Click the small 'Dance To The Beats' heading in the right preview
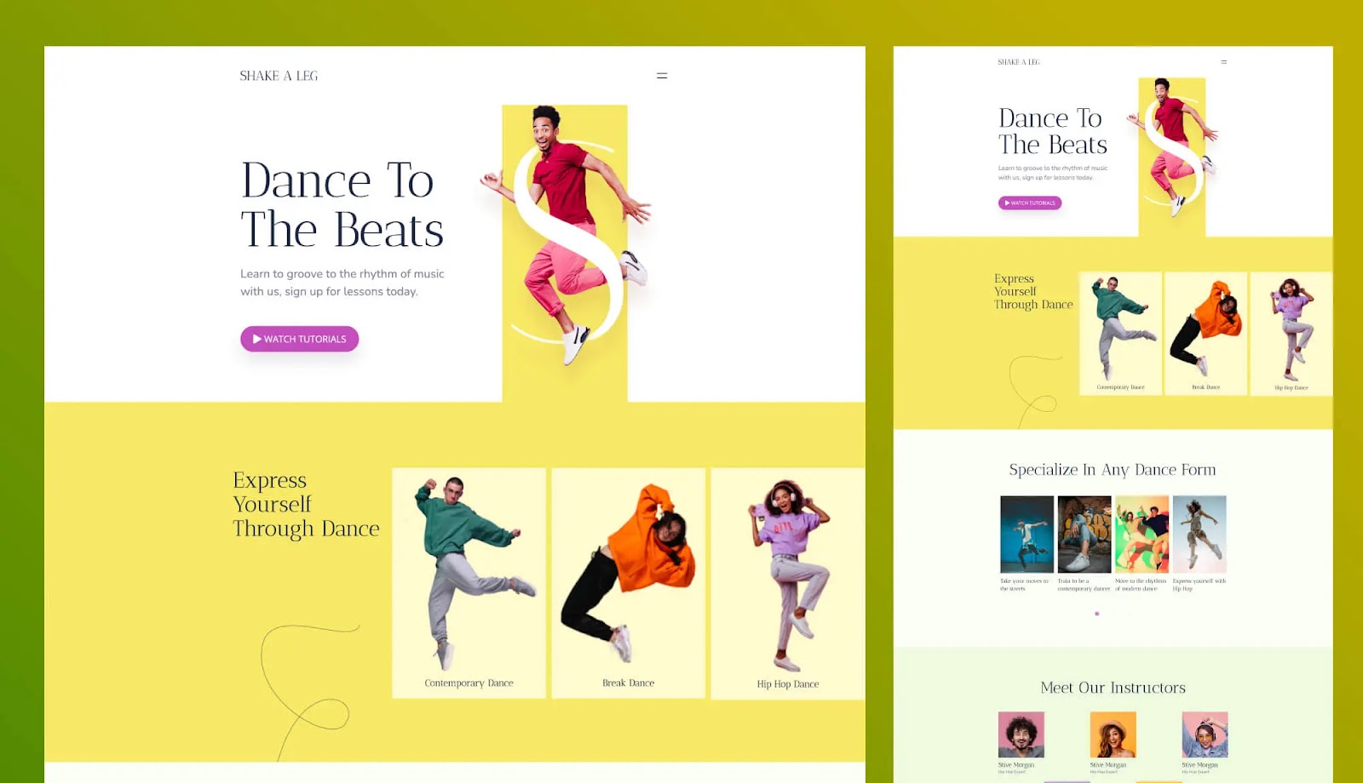Viewport: 1363px width, 783px height. click(x=1053, y=131)
